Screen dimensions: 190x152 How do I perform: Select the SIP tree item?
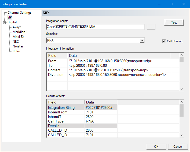point(10,17)
